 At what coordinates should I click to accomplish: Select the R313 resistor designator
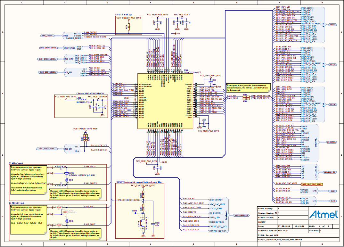[245, 95]
